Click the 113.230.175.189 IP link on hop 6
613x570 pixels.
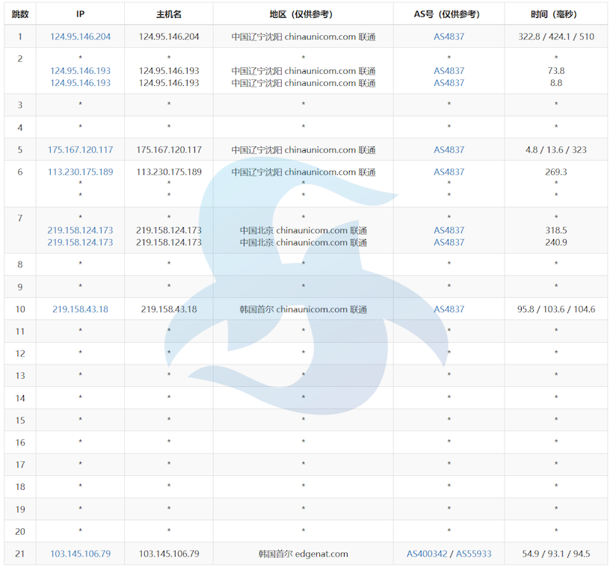(80, 171)
